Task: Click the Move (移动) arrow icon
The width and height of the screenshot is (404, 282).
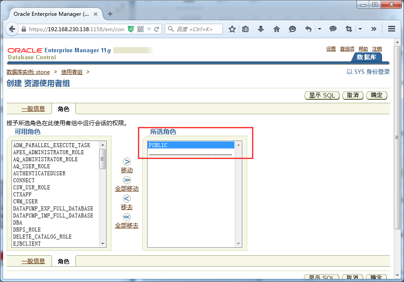Action: click(126, 162)
